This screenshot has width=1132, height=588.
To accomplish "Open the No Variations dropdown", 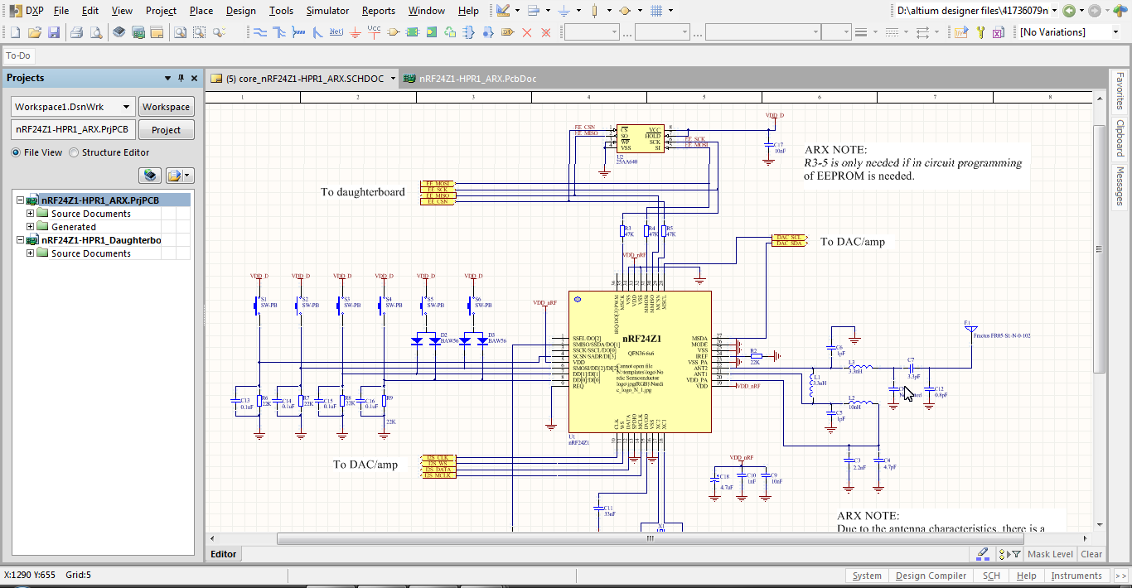I will 1115,32.
